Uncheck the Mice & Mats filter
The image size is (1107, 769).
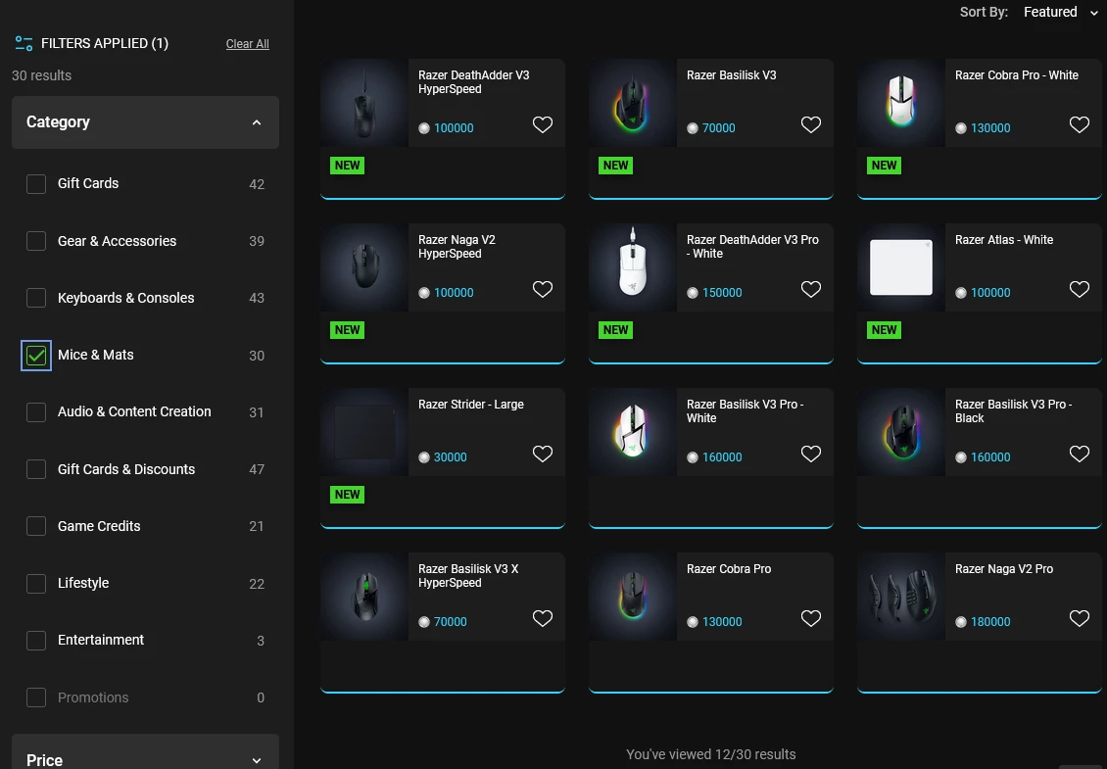36,356
